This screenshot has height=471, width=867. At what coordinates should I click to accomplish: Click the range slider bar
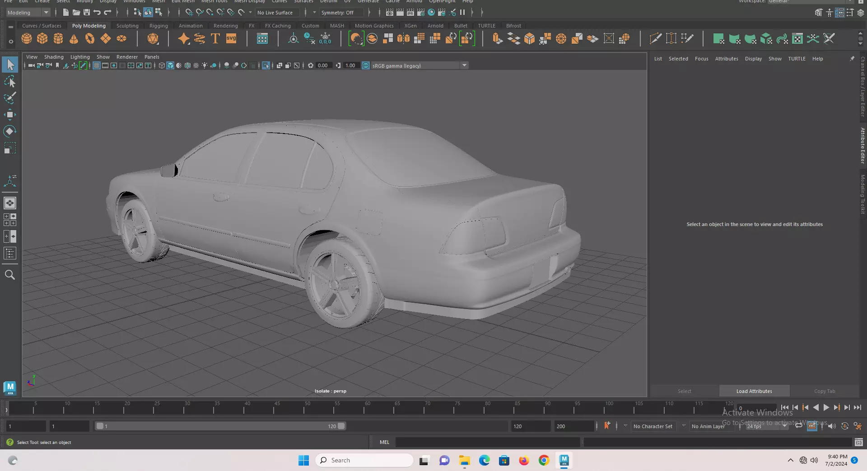(x=220, y=426)
